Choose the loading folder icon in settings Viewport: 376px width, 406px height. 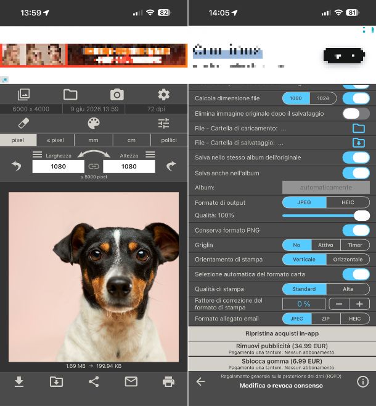[x=359, y=128]
